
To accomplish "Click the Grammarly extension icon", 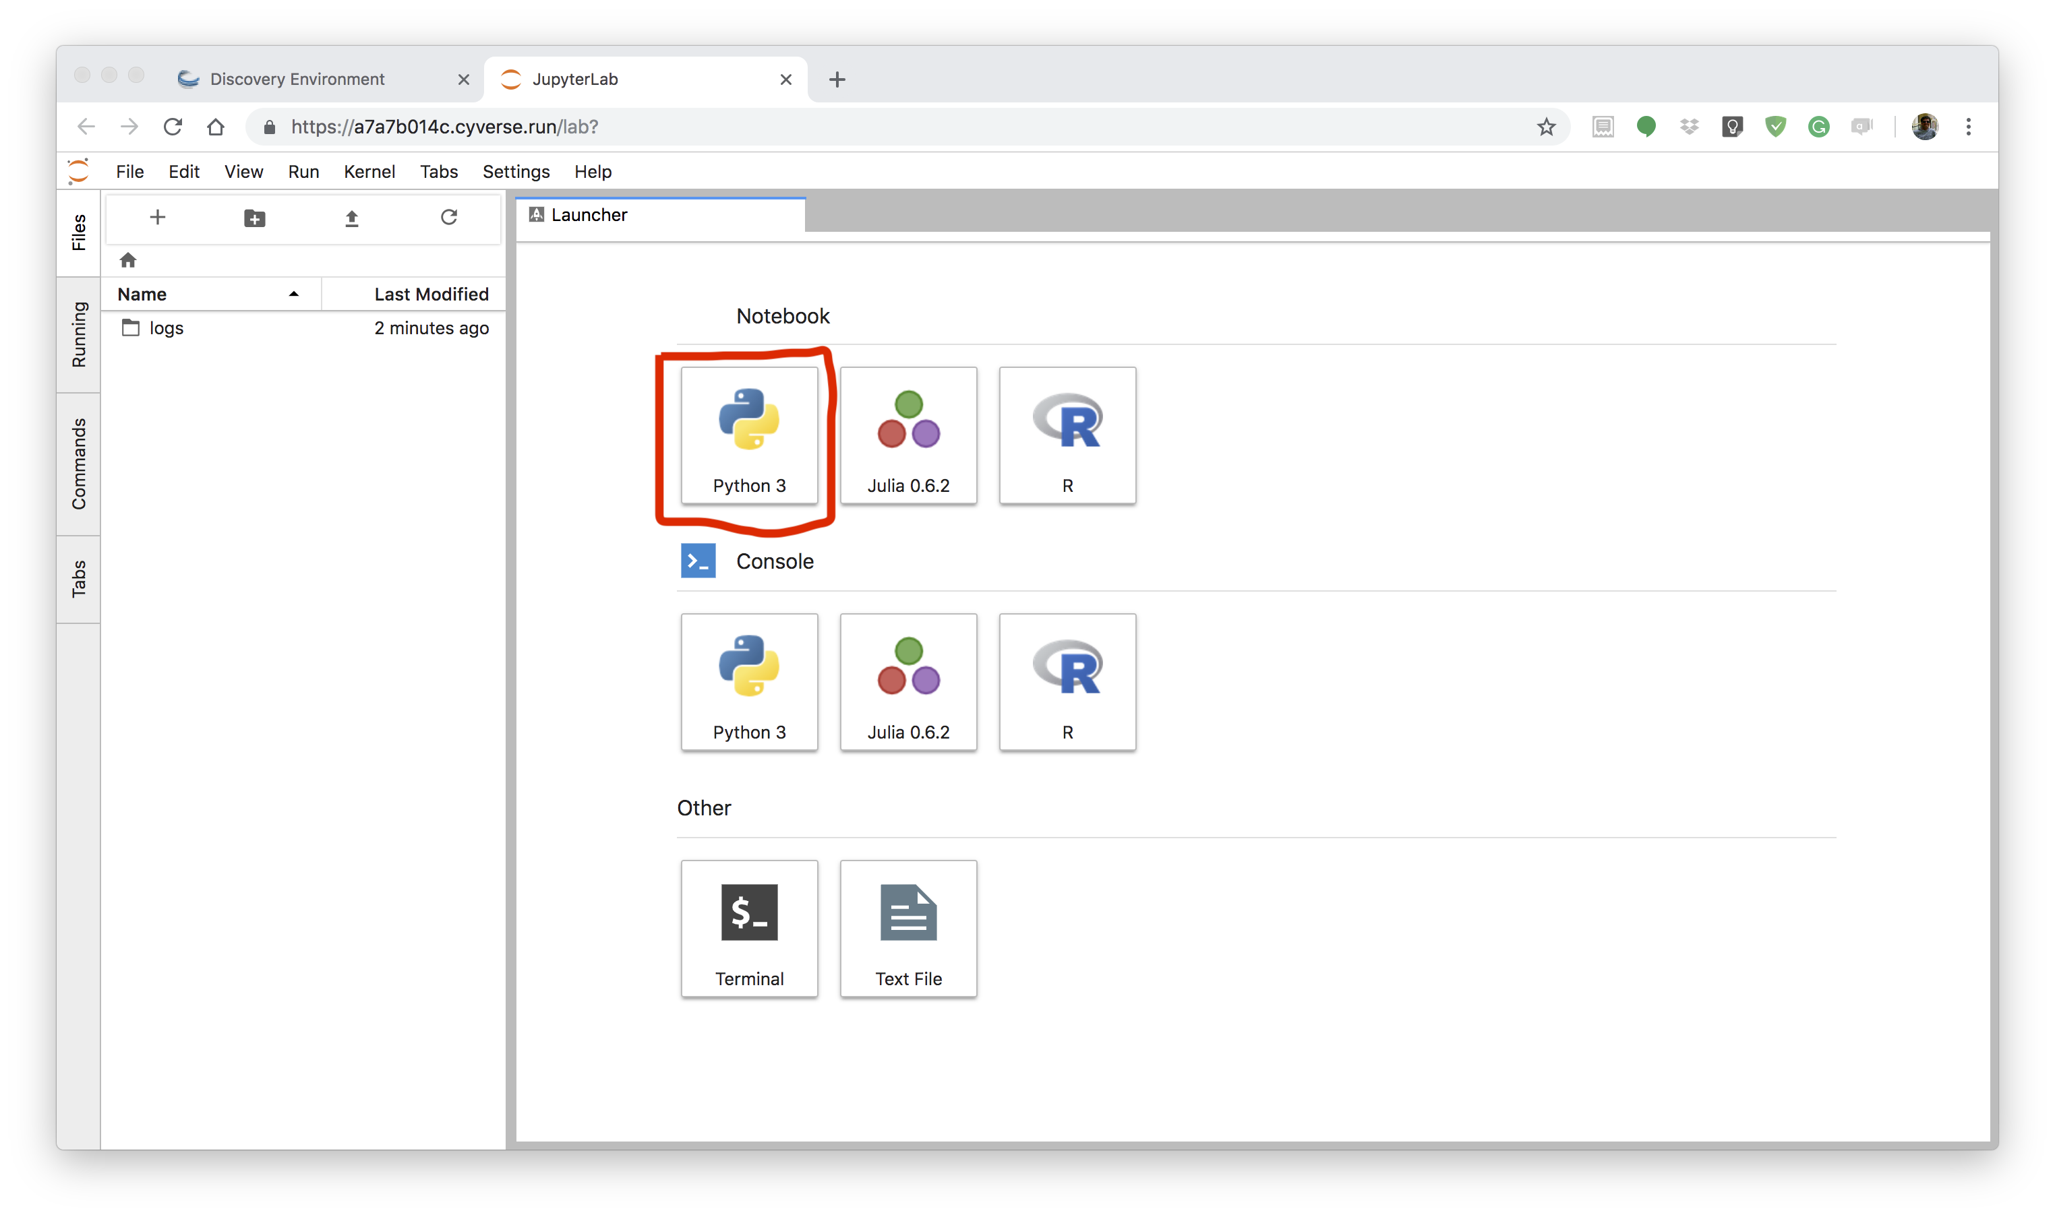I will [x=1818, y=126].
